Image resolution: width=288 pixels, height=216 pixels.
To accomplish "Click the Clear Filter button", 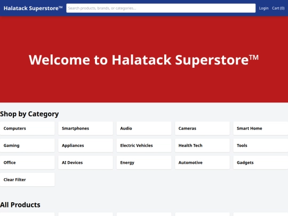I will click(27, 179).
